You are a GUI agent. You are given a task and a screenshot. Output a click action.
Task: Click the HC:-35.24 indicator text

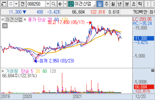click(x=142, y=24)
